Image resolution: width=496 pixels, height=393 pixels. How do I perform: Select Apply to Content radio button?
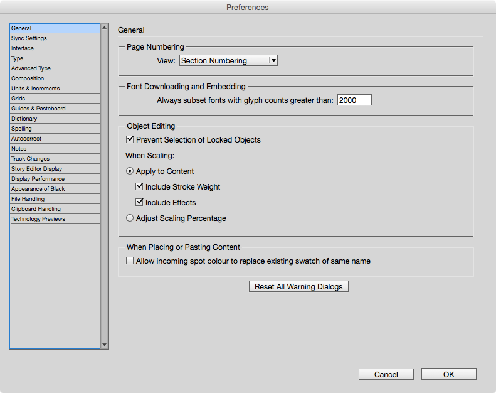(x=130, y=171)
